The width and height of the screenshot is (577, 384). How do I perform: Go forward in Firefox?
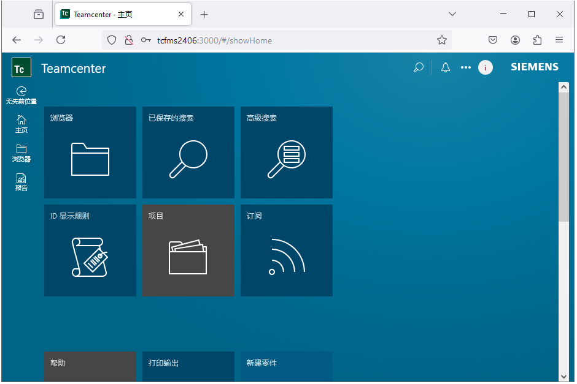[x=39, y=40]
